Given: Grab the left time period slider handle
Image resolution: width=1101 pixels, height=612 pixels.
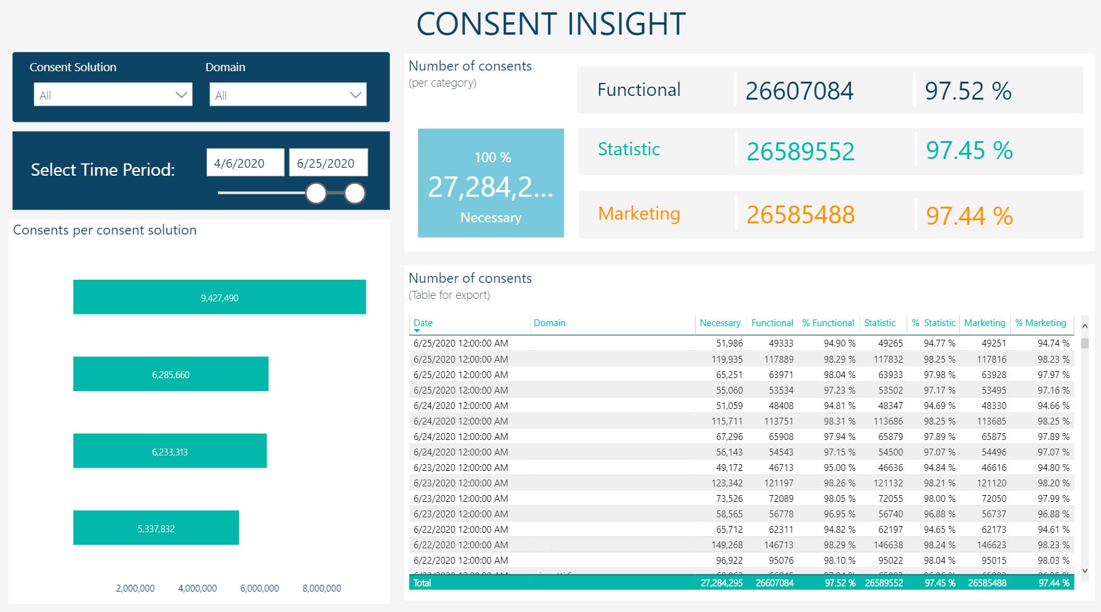Looking at the screenshot, I should (316, 193).
